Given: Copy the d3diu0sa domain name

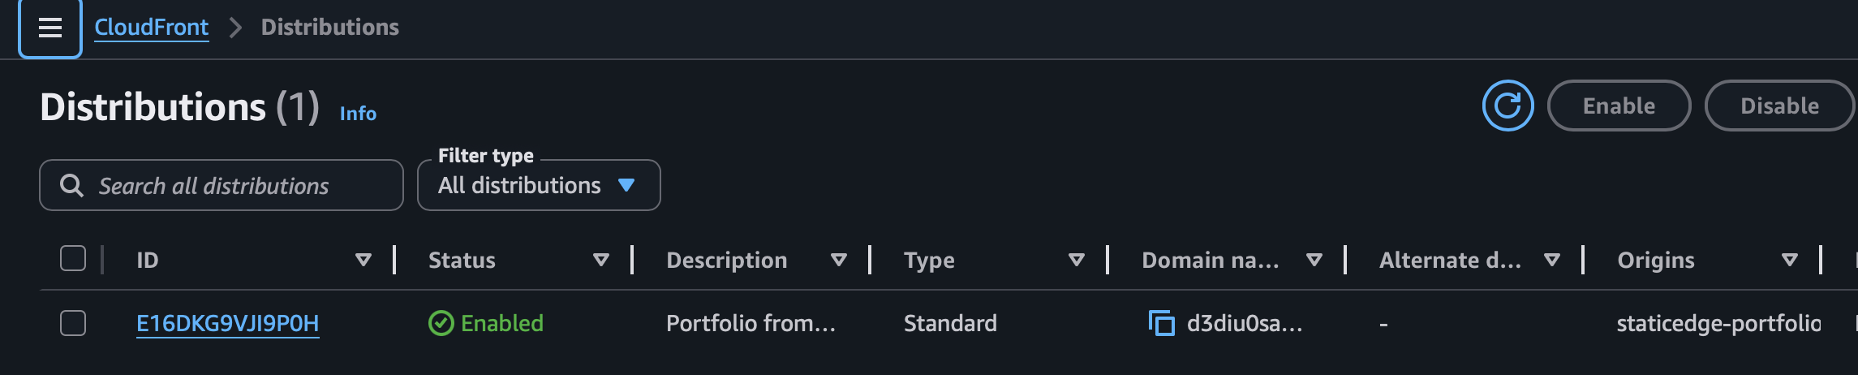Looking at the screenshot, I should tap(1161, 323).
